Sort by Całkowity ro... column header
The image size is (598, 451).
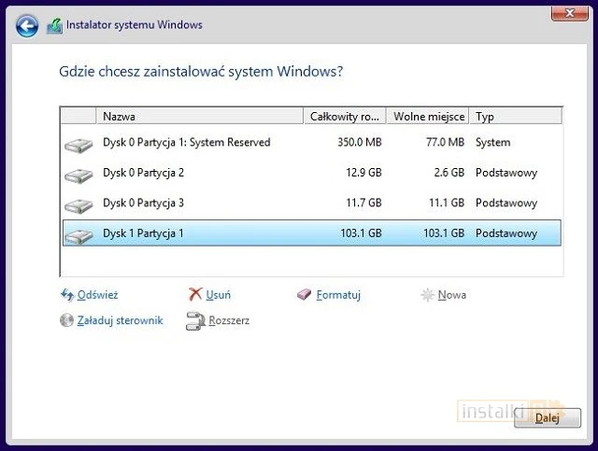tap(345, 117)
